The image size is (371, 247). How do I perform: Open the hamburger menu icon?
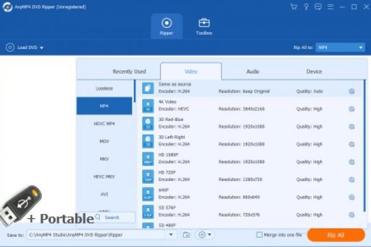[x=330, y=7]
